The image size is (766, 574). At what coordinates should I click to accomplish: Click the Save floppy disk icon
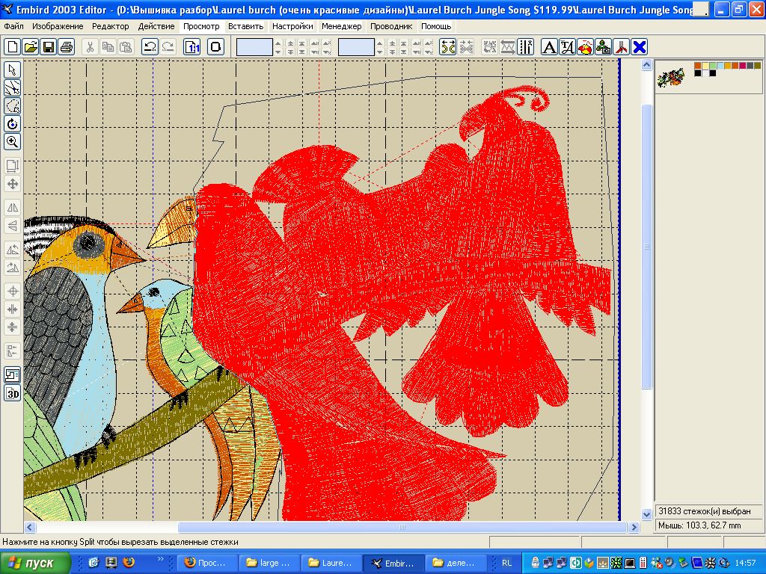coord(49,47)
